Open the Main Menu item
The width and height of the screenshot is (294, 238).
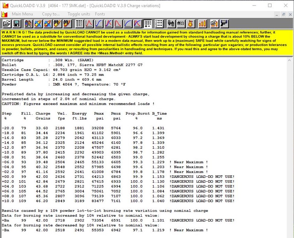(22, 14)
